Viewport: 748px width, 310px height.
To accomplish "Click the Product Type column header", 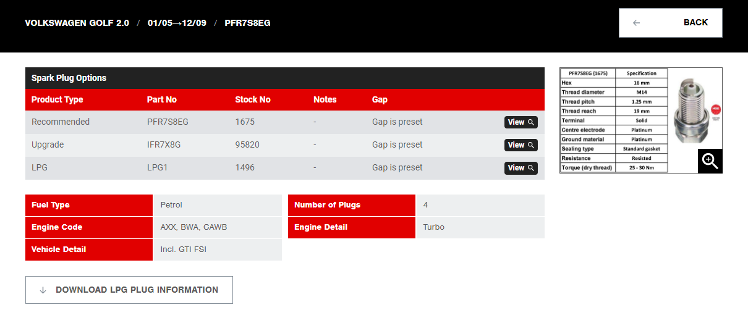I will pyautogui.click(x=57, y=99).
